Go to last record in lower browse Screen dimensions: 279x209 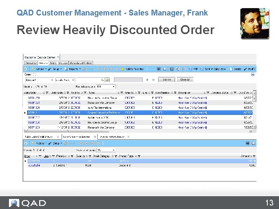point(98,143)
